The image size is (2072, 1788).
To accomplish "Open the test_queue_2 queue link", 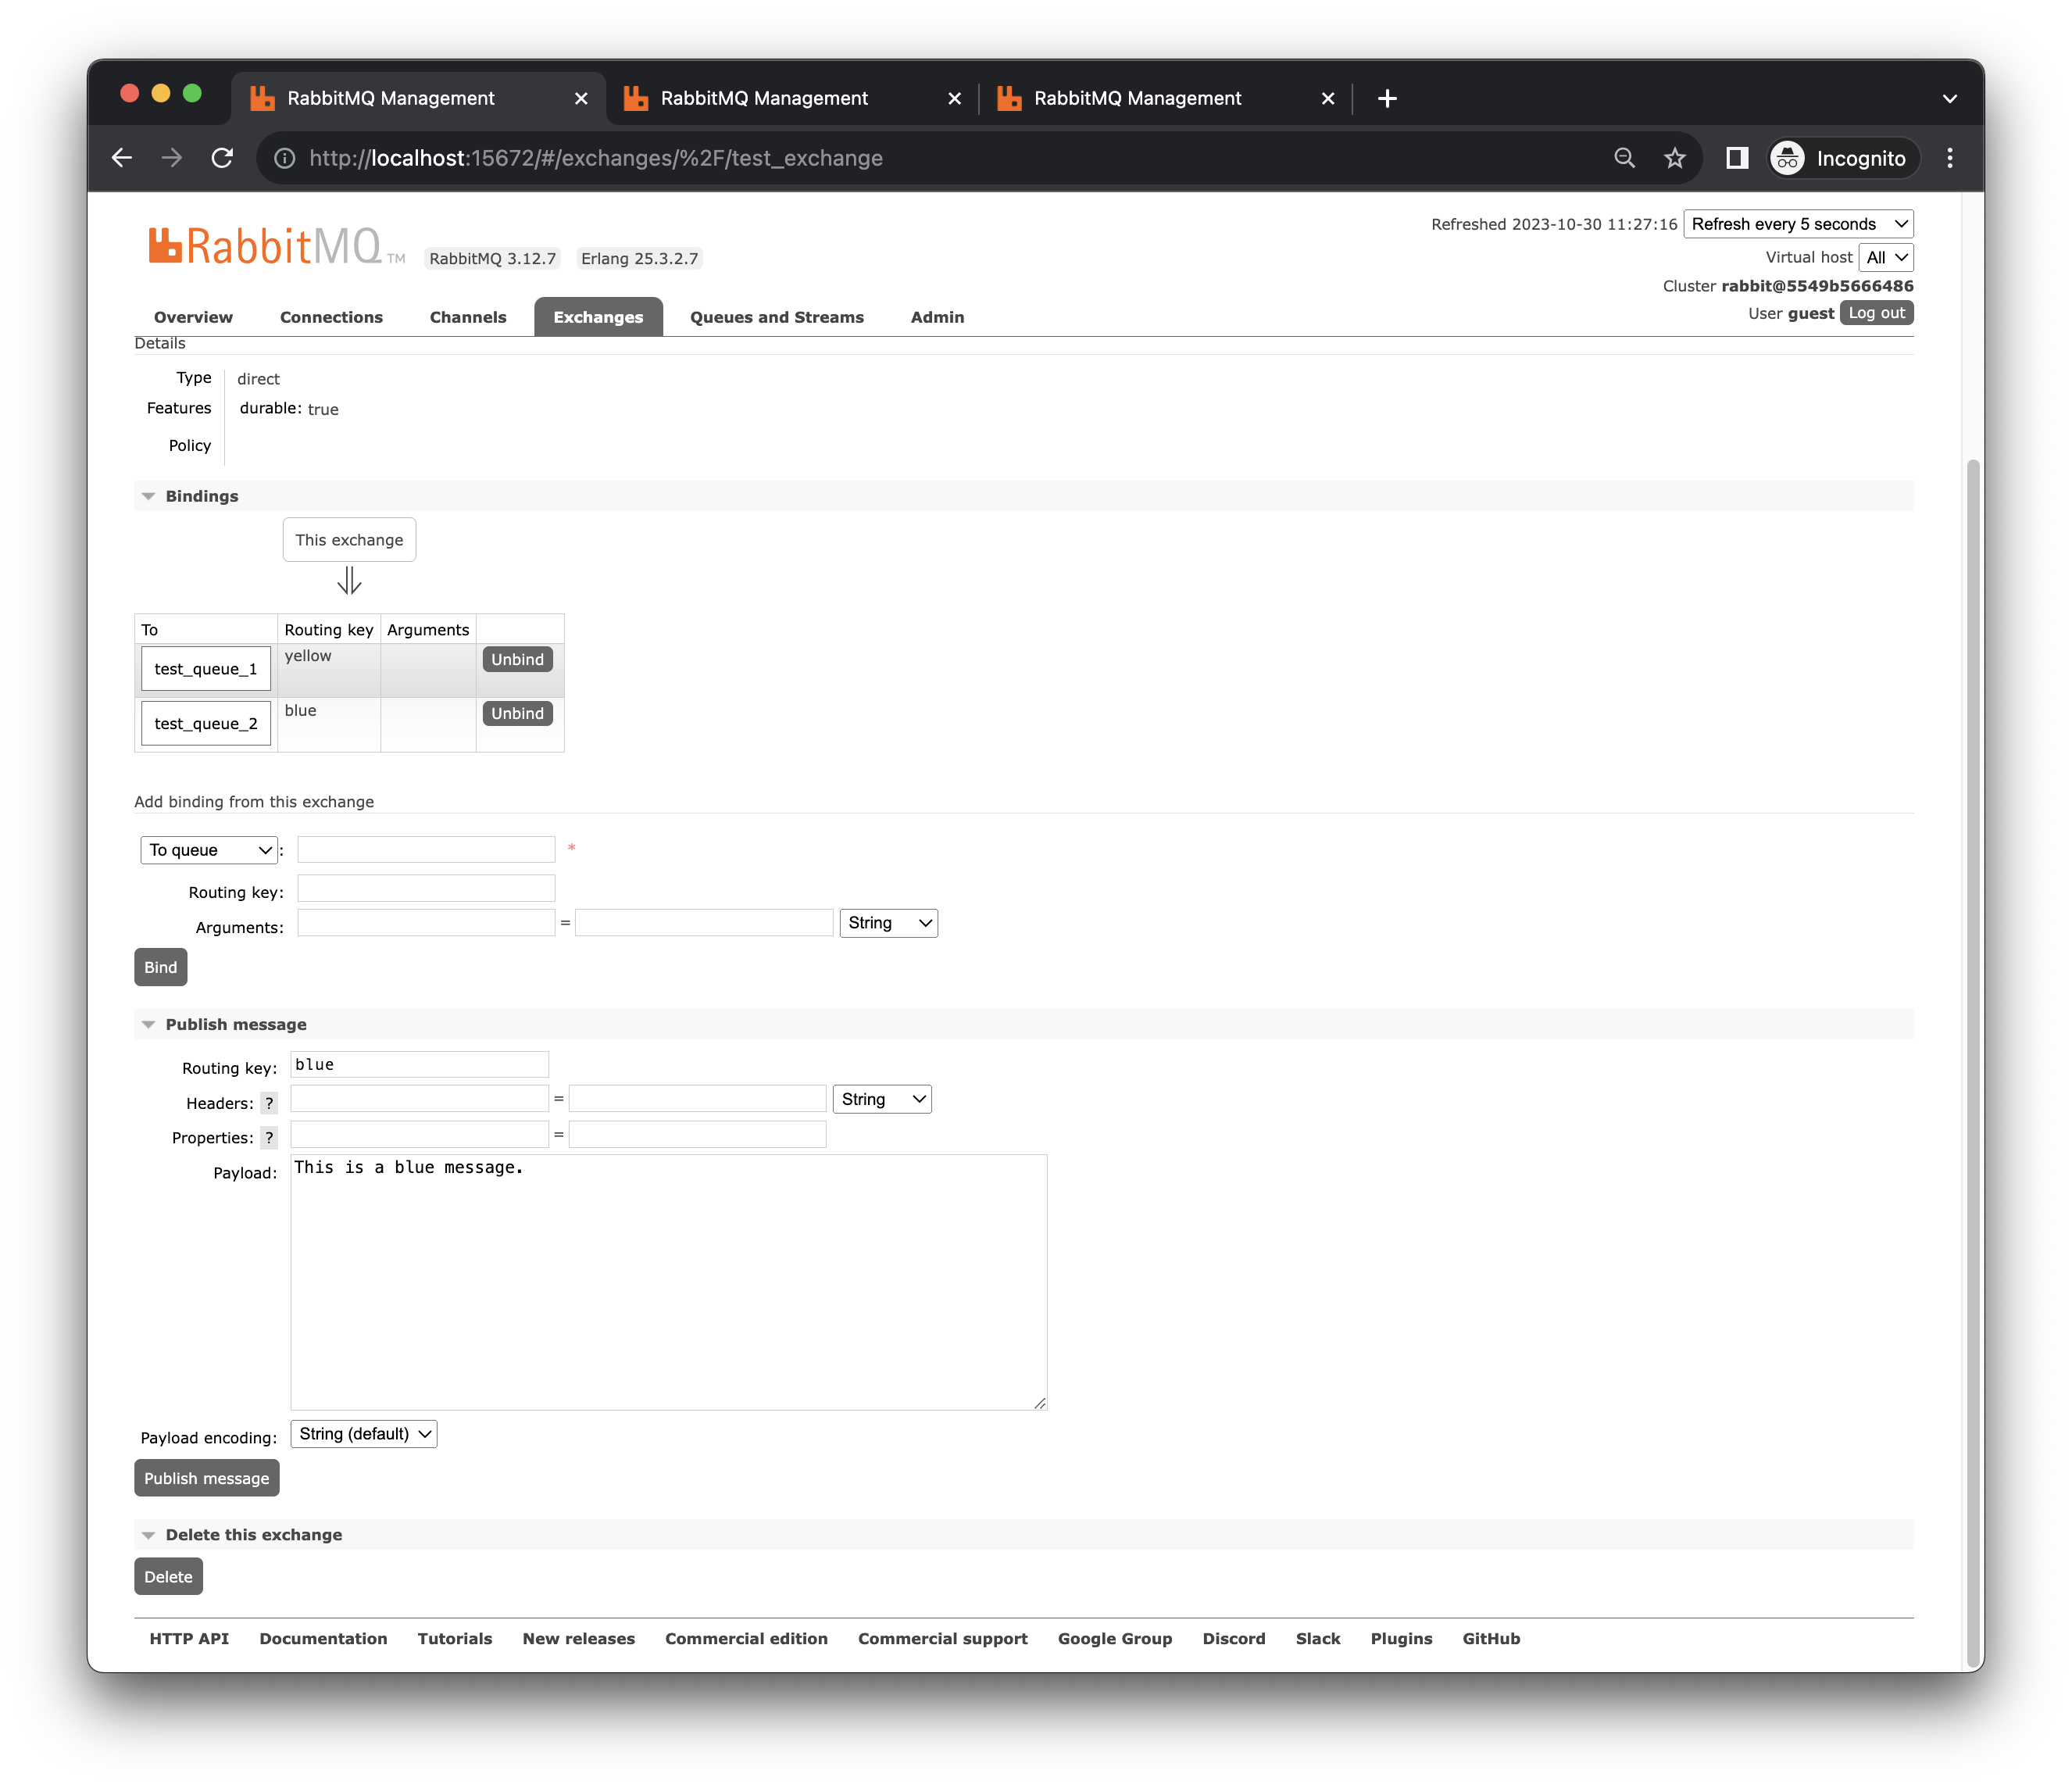I will [x=205, y=723].
